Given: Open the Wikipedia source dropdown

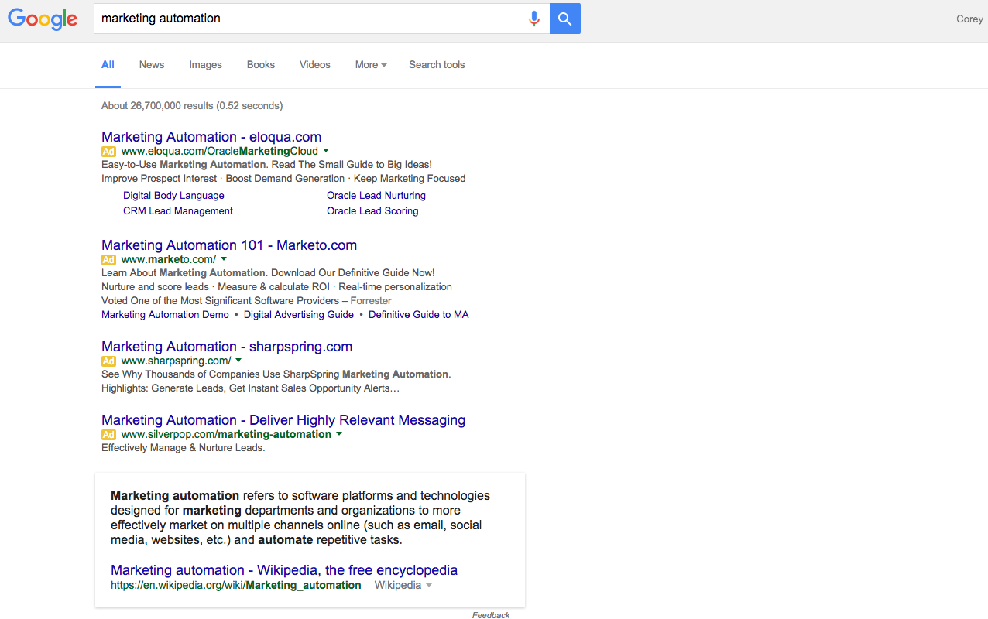Looking at the screenshot, I should click(x=429, y=586).
